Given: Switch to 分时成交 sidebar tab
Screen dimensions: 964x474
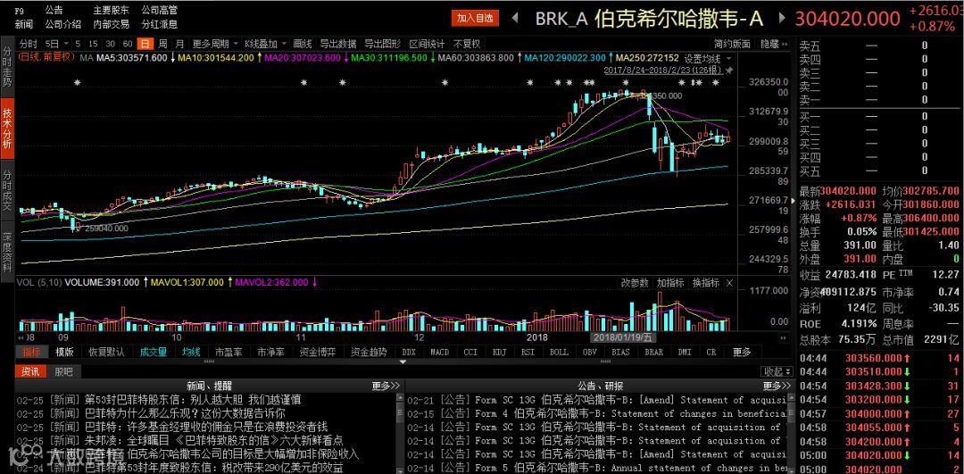Looking at the screenshot, I should 7,190.
